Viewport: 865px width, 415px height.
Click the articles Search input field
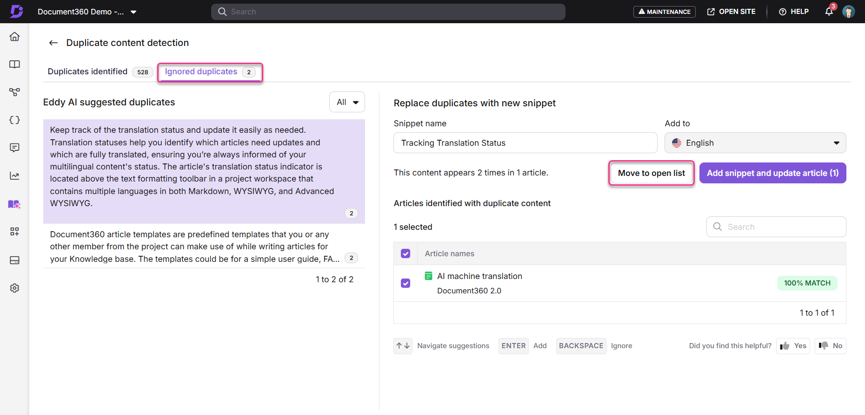click(776, 227)
